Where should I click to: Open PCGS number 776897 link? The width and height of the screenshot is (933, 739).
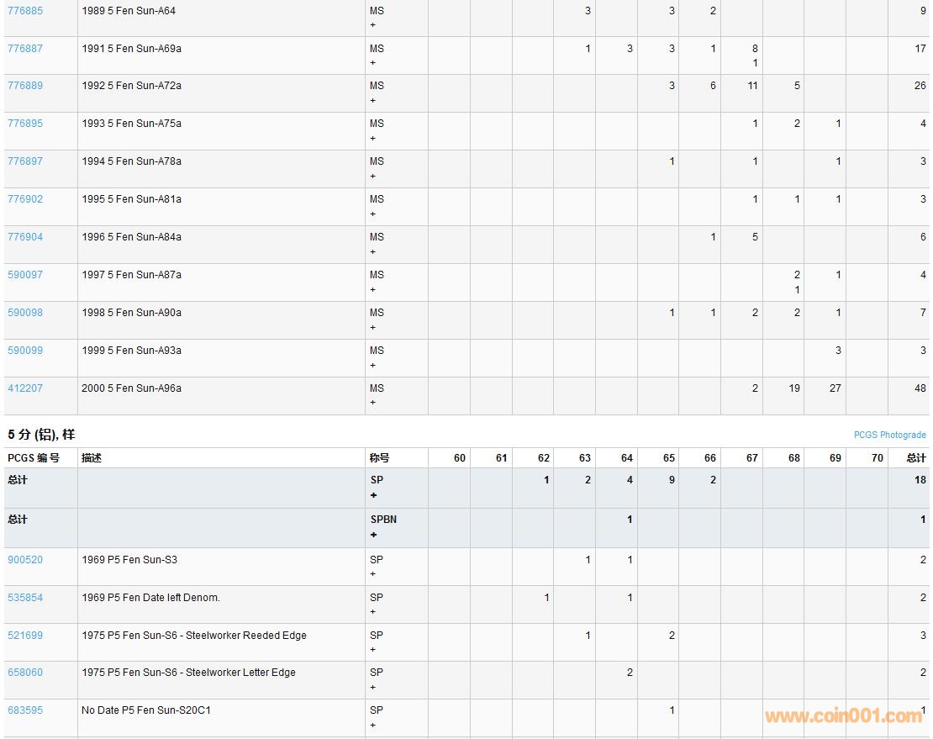click(25, 161)
